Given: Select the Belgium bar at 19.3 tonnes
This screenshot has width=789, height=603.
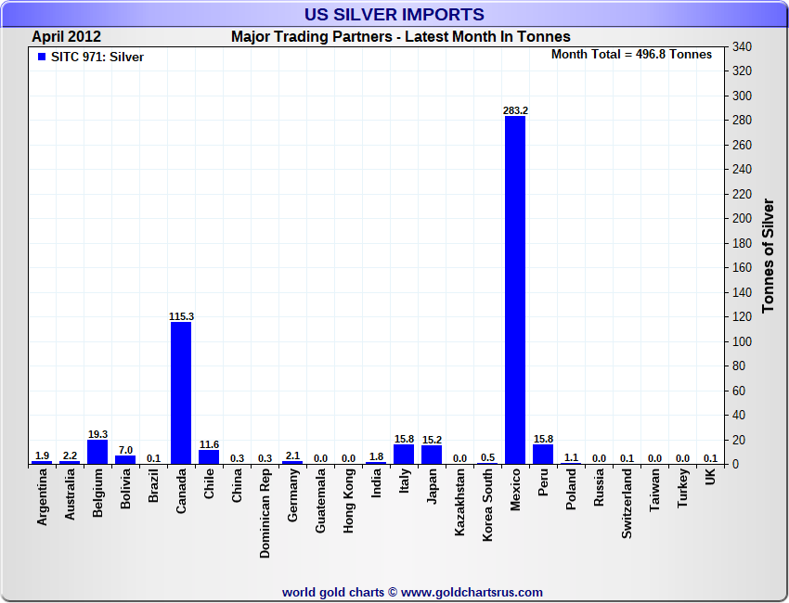Looking at the screenshot, I should point(97,452).
